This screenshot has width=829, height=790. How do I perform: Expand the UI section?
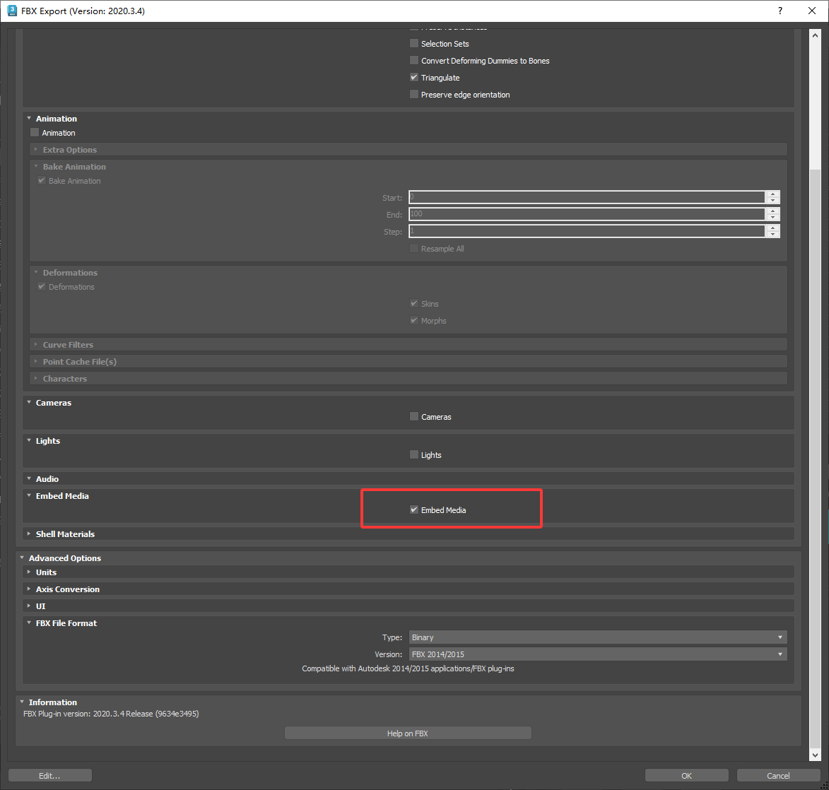point(29,606)
